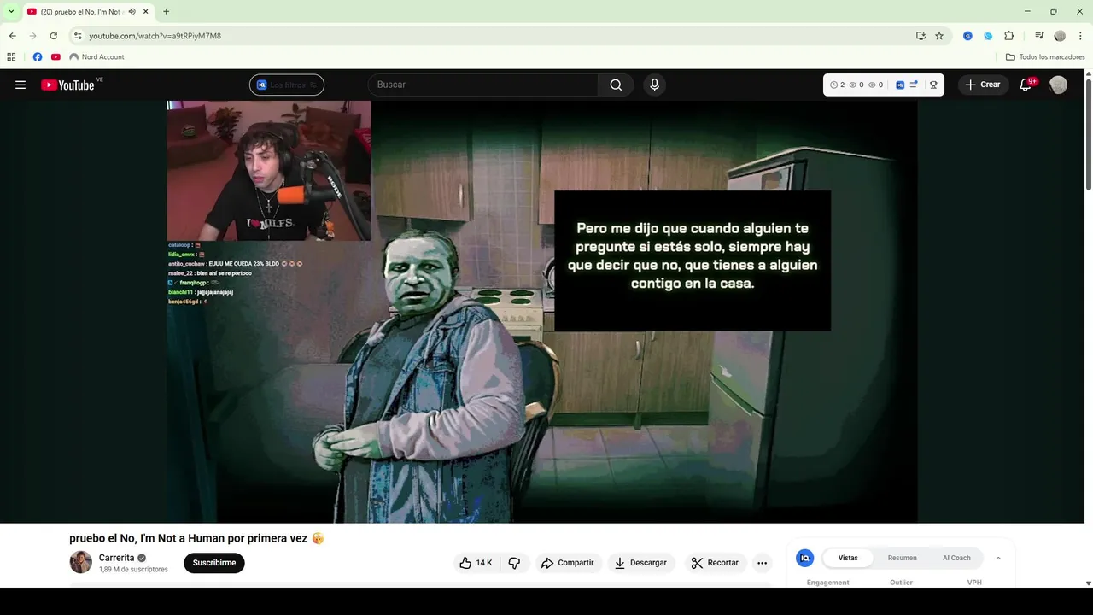Click the video player to pause
The width and height of the screenshot is (1093, 615).
point(542,312)
